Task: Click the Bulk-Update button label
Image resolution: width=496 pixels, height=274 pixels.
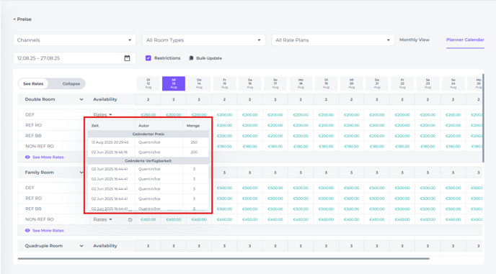Action: [209, 58]
